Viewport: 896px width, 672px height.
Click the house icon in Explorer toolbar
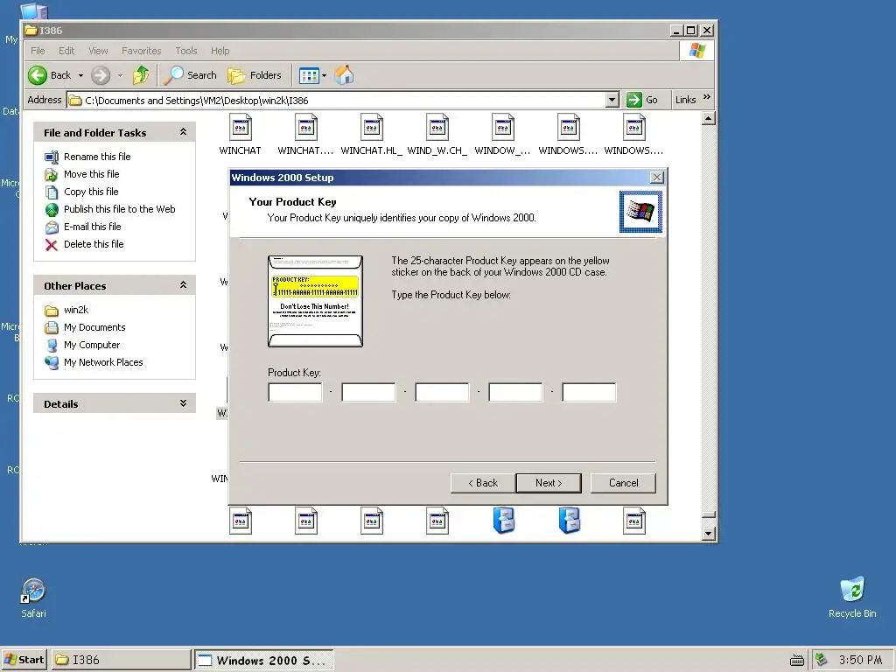(x=344, y=75)
